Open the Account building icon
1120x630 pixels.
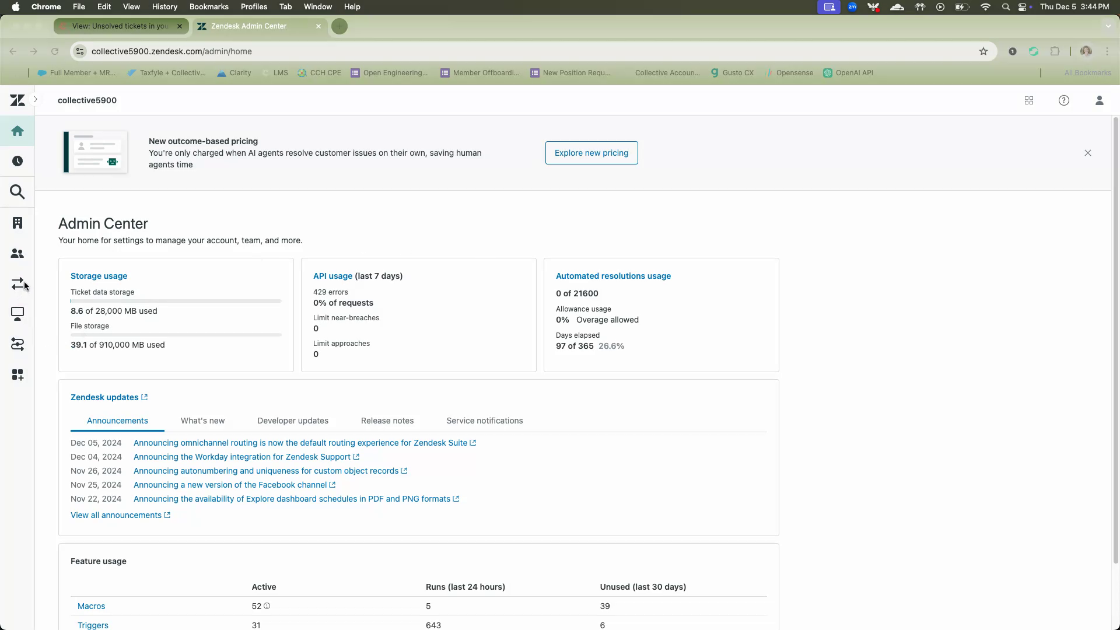pos(17,223)
